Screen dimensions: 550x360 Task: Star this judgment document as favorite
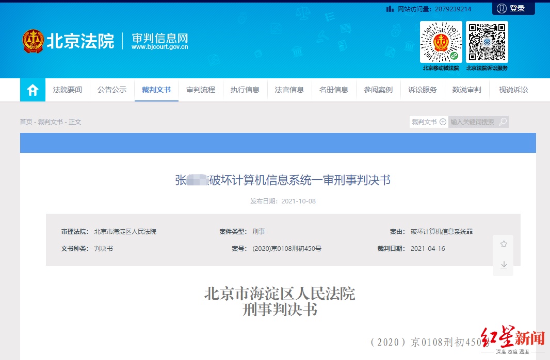[504, 244]
